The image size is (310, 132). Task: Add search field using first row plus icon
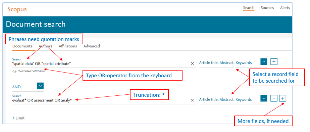(274, 61)
